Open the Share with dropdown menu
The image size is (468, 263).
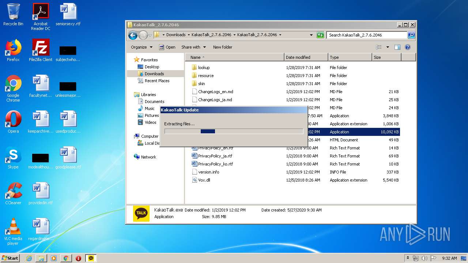193,47
